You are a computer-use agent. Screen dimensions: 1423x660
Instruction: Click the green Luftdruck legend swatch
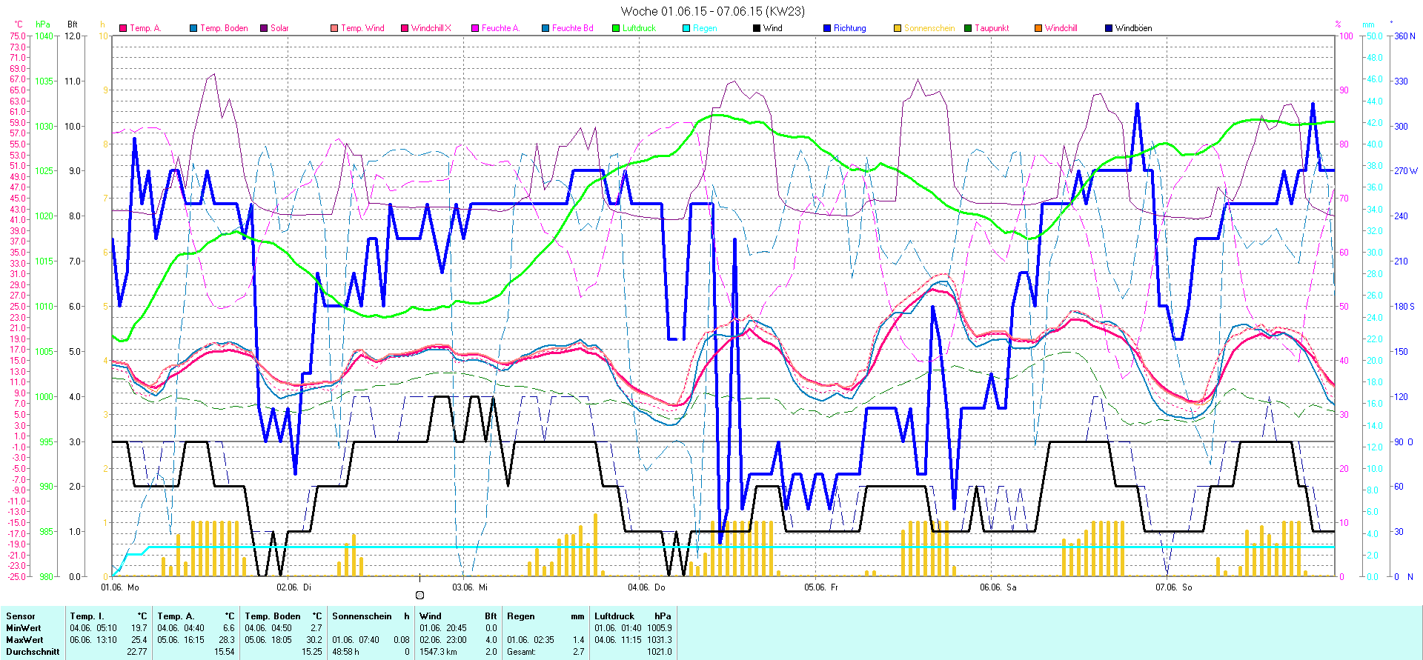click(616, 28)
